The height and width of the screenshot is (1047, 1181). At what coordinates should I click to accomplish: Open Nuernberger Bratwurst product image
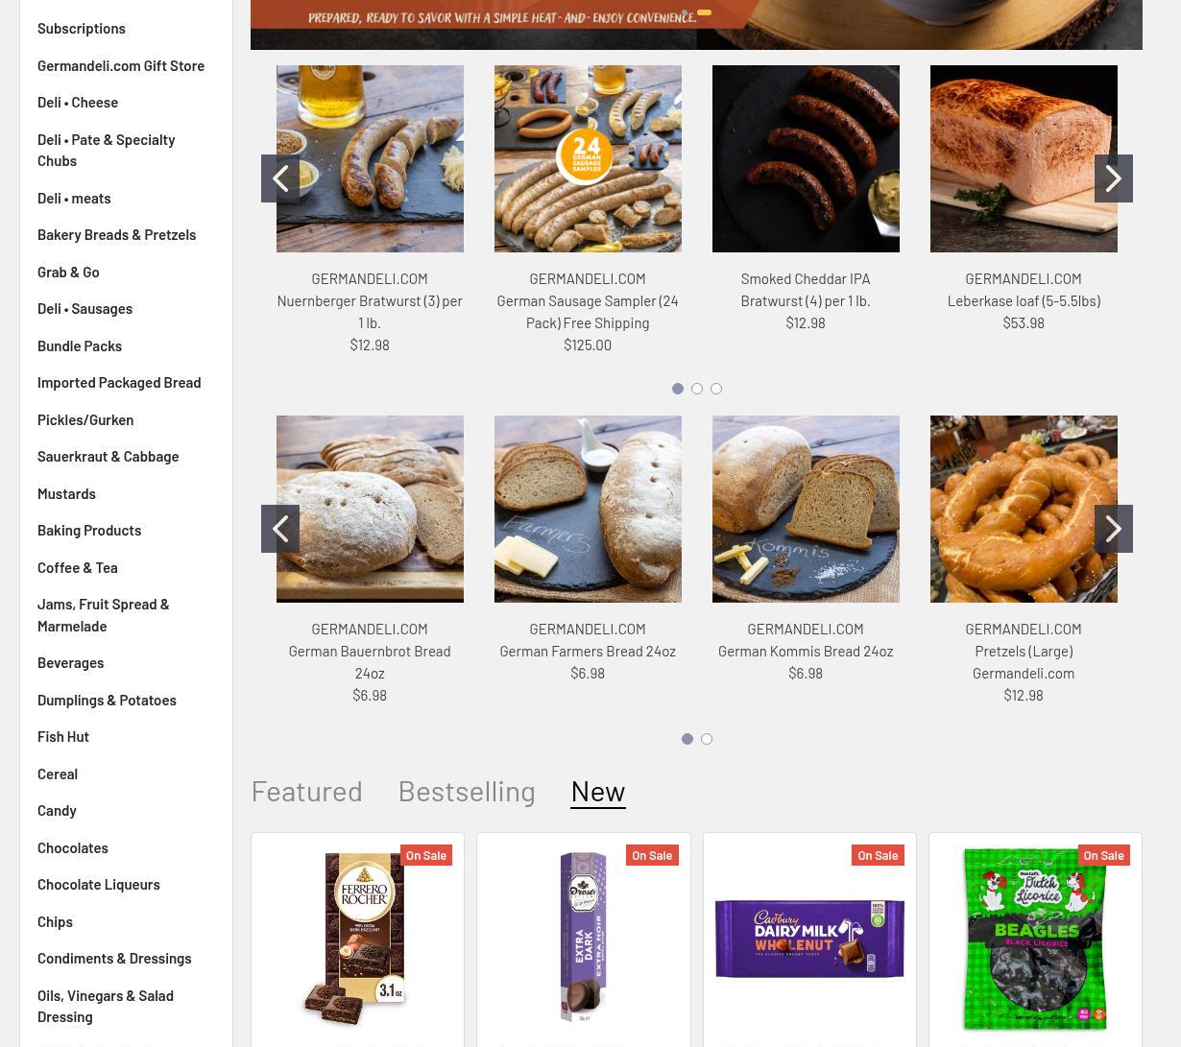[x=370, y=158]
